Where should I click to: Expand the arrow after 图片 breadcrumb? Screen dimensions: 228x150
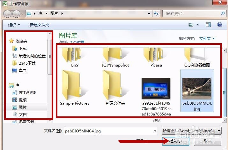62,14
